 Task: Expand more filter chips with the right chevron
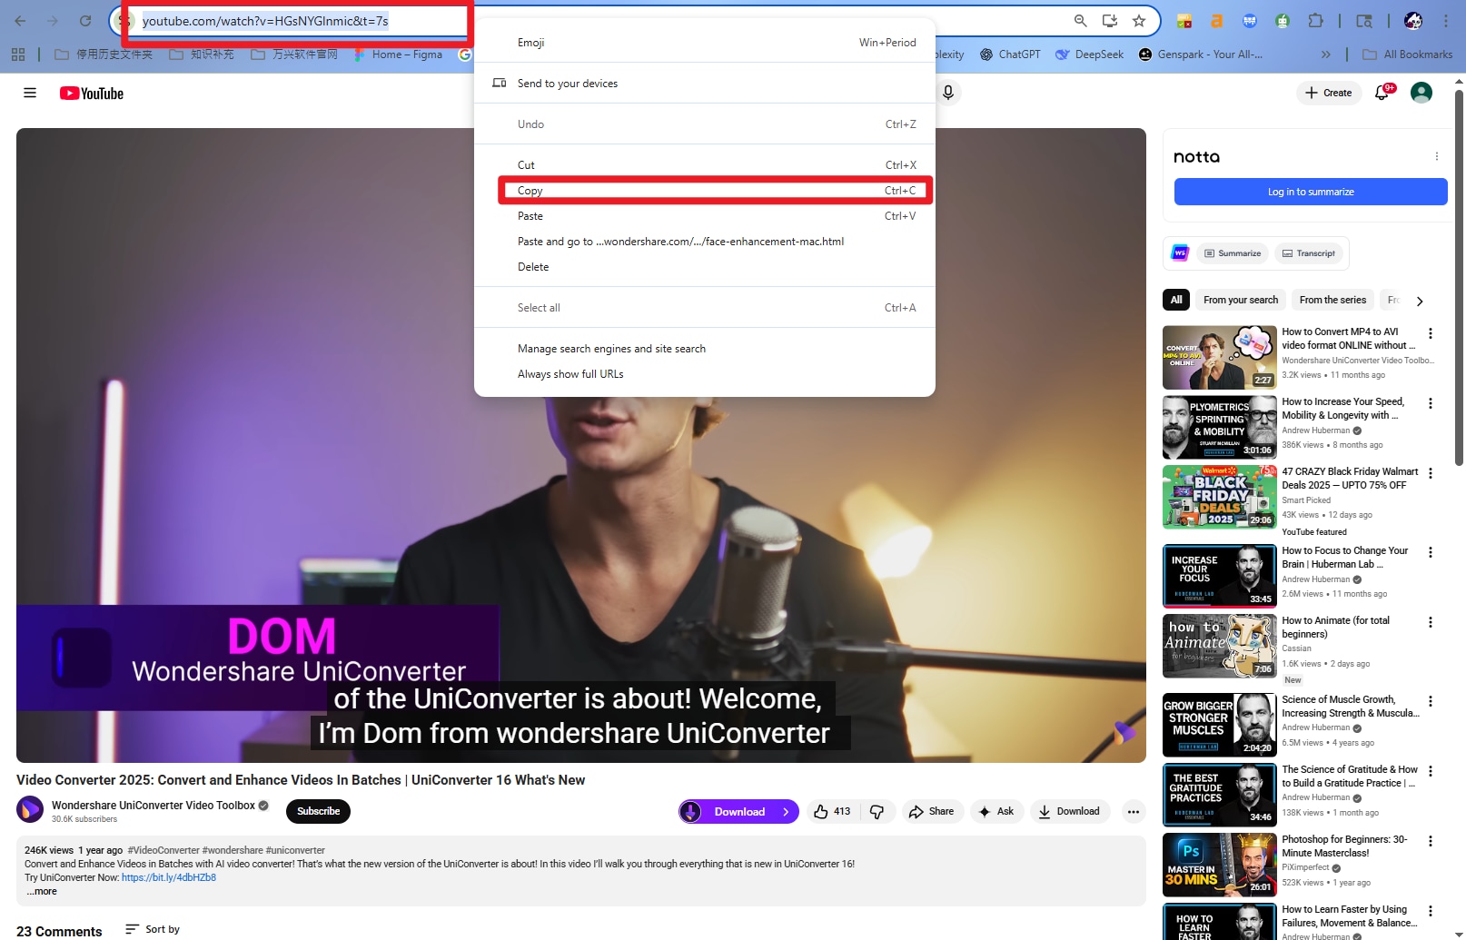coord(1420,300)
